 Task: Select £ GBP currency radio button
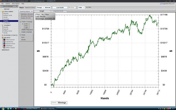click(x=23, y=28)
